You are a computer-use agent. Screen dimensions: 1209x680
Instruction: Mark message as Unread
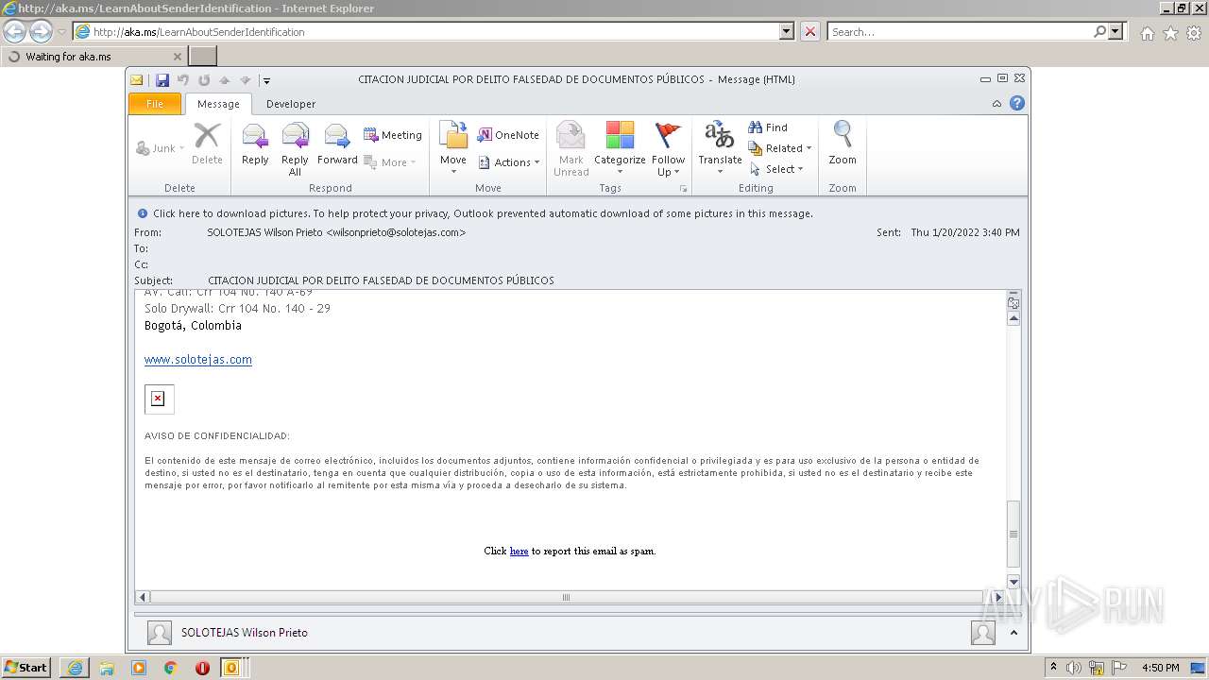(570, 148)
